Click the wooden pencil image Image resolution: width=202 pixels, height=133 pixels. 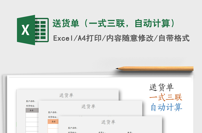tap(155, 69)
